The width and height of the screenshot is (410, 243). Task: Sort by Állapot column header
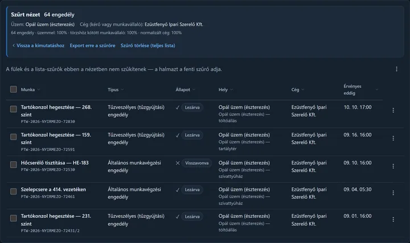186,89
